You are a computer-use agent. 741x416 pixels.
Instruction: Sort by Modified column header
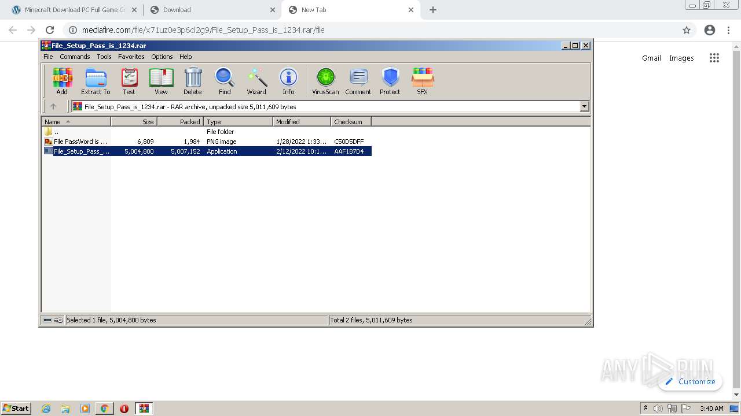pyautogui.click(x=302, y=122)
